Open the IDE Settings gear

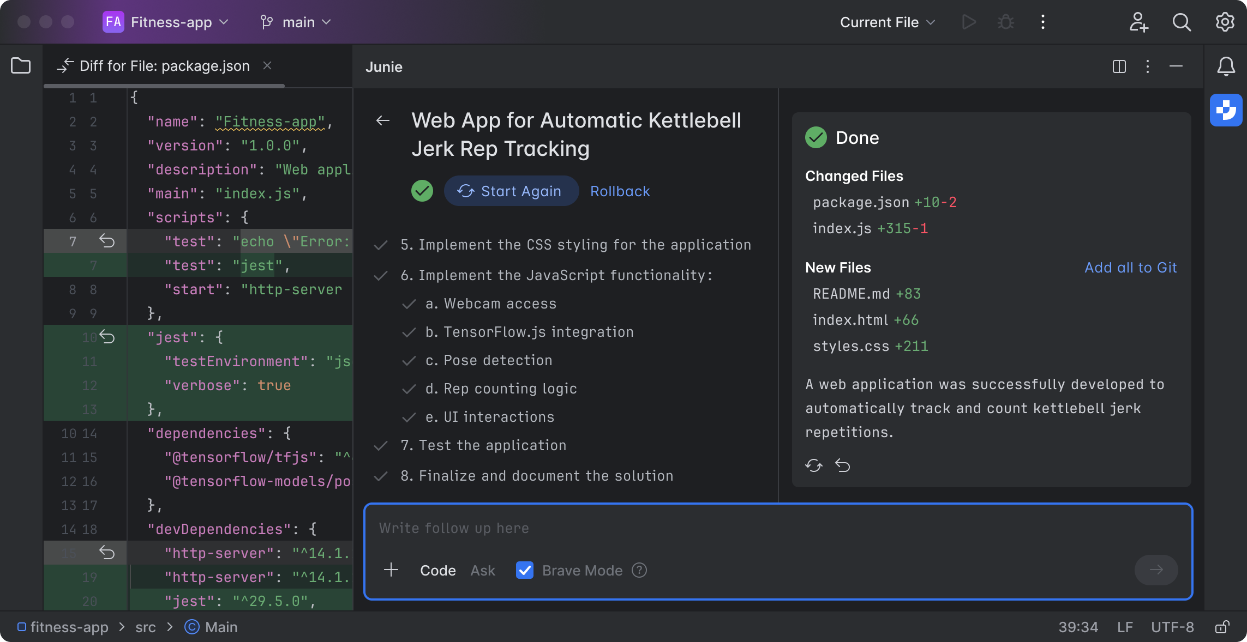point(1225,22)
